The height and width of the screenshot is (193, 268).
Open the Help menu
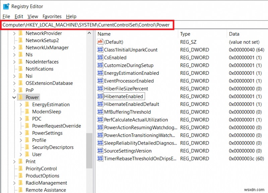[71, 16]
